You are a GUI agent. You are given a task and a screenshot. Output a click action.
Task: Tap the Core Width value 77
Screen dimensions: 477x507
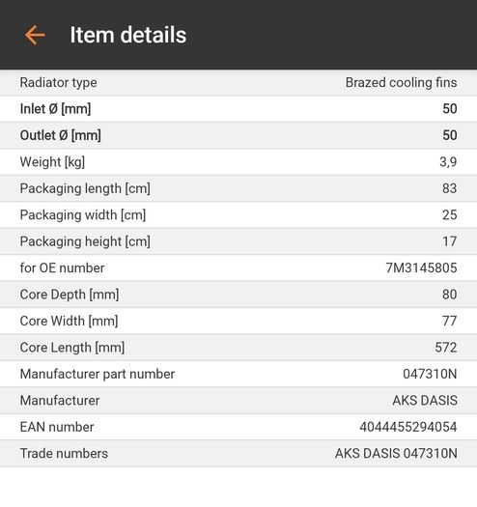tap(450, 321)
